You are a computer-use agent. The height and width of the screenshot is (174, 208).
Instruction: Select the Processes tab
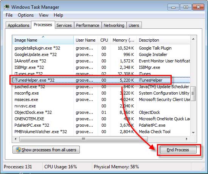pos(43,25)
